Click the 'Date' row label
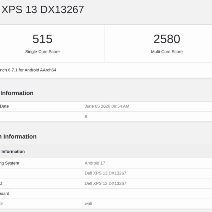This screenshot has width=212, height=212. point(4,106)
